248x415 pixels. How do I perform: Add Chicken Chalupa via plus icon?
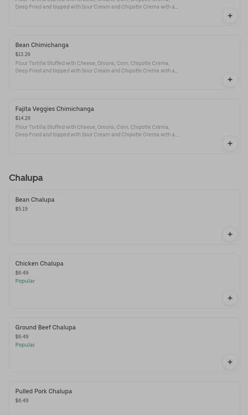click(x=230, y=298)
